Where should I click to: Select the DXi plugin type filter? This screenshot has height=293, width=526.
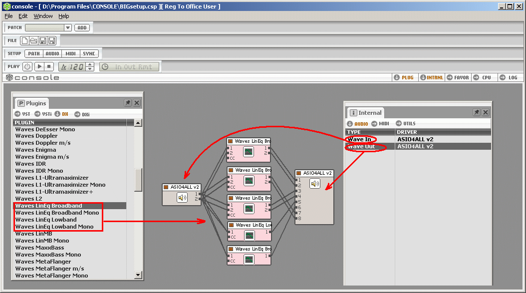(82, 114)
